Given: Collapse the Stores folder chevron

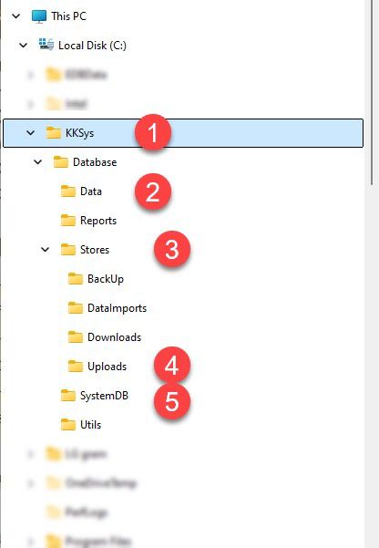Looking at the screenshot, I should click(46, 250).
